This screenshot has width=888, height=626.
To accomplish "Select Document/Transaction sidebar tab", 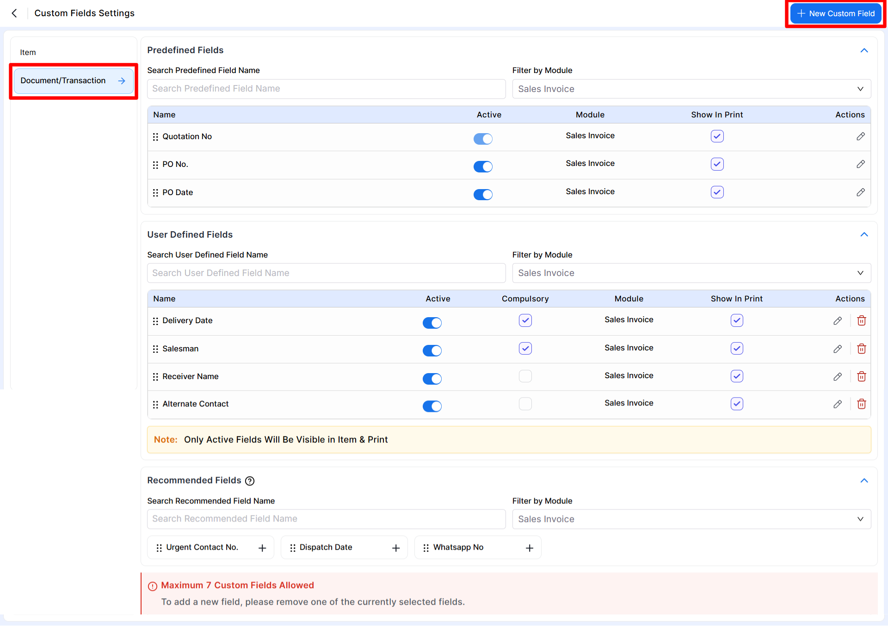I will point(74,81).
